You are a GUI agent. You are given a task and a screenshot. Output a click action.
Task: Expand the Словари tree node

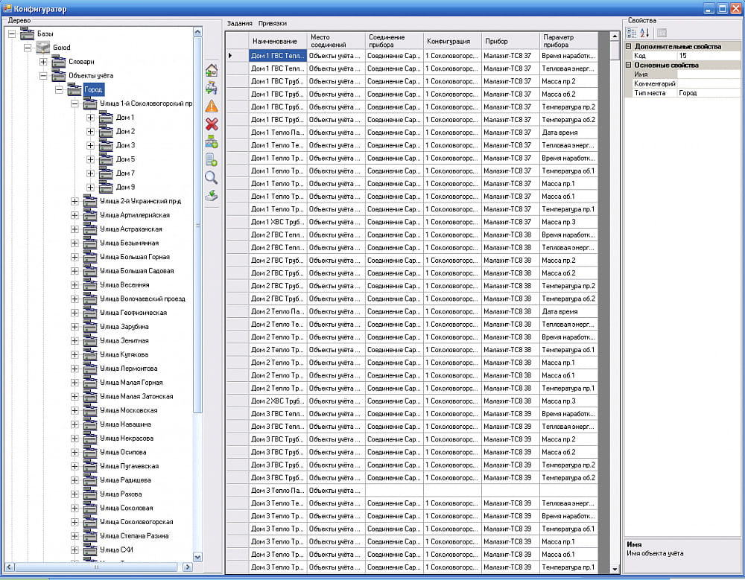[x=43, y=62]
